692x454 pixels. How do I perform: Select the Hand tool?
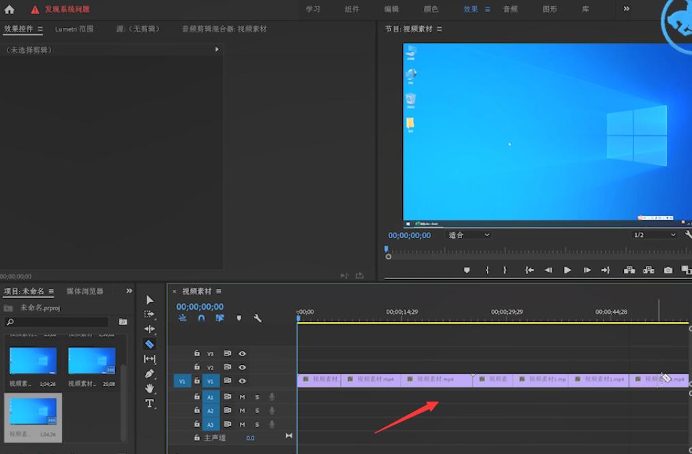(x=149, y=389)
